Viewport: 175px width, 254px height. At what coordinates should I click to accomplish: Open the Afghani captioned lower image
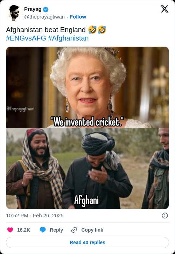pos(87,168)
